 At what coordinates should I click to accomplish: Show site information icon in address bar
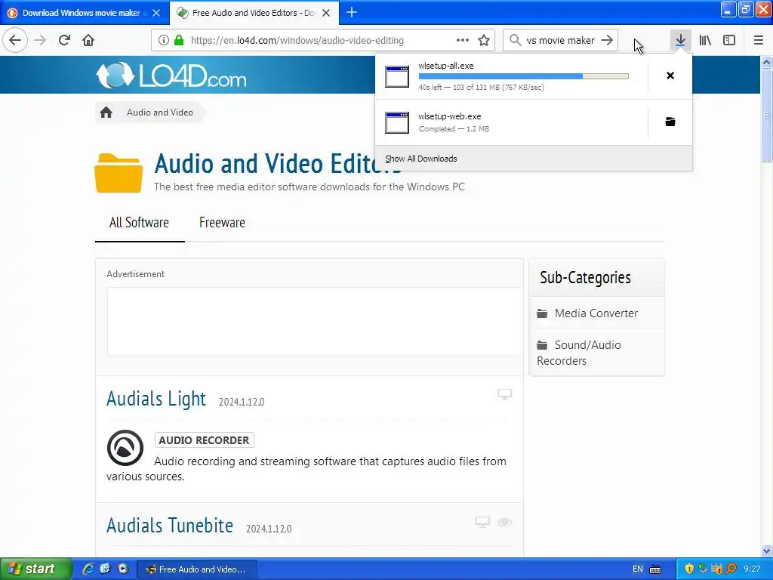tap(164, 41)
